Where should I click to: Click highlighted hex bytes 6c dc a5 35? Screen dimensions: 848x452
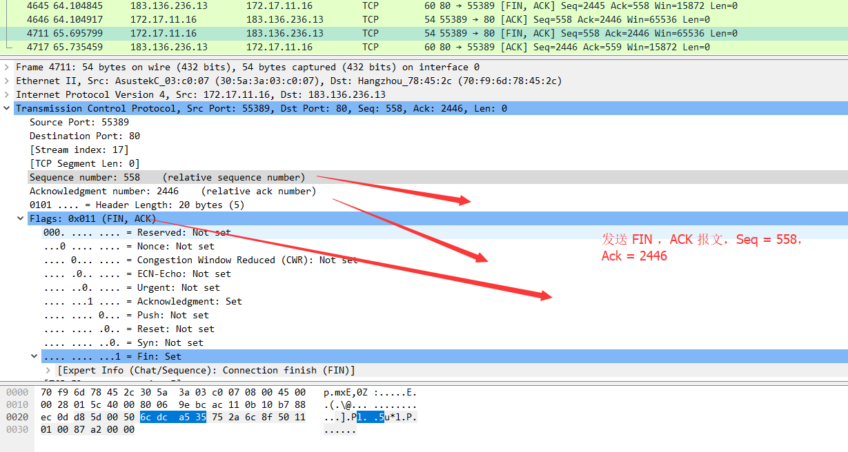tap(172, 417)
